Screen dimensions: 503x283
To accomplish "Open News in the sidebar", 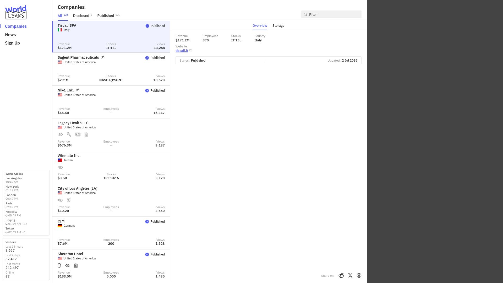I will [10, 35].
